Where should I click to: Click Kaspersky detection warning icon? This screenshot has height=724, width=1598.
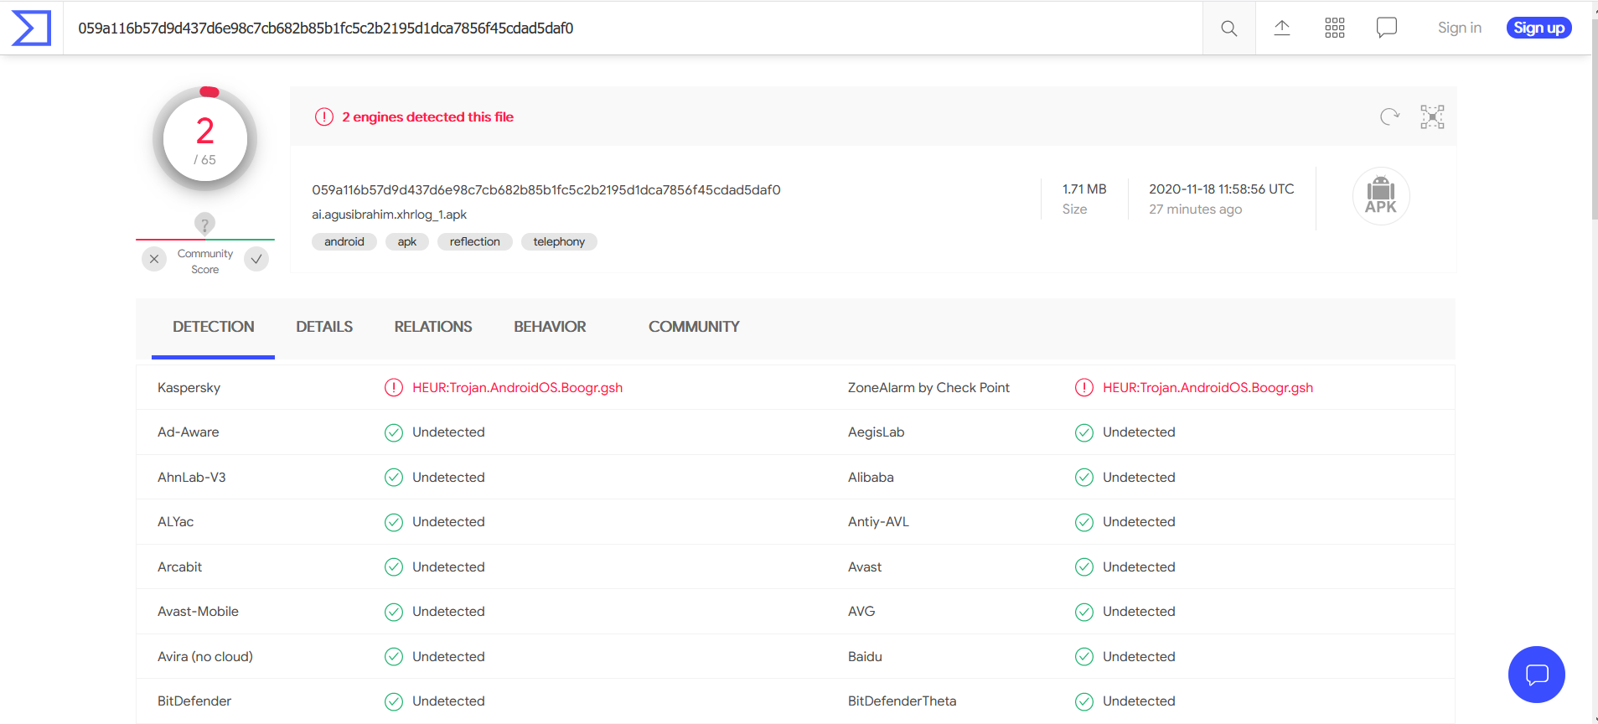pos(394,388)
